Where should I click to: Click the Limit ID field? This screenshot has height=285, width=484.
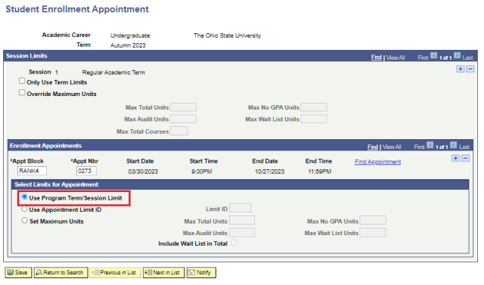240,208
